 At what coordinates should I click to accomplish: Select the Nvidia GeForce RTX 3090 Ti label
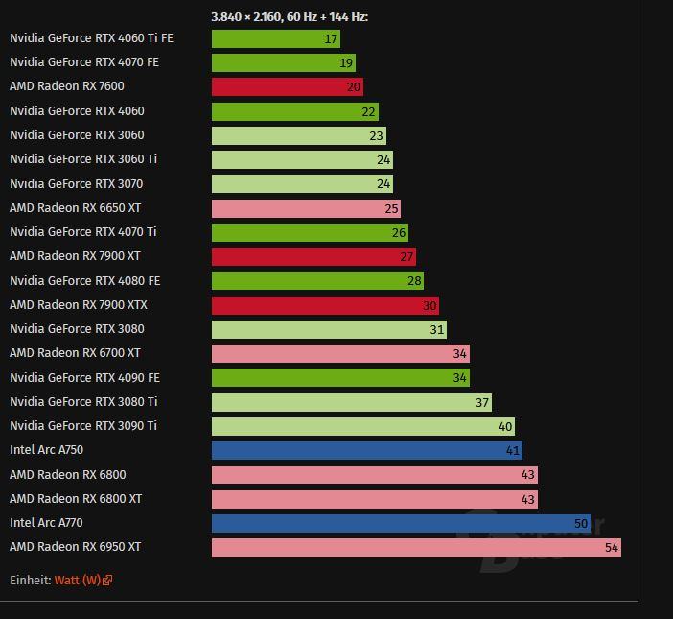tap(83, 426)
